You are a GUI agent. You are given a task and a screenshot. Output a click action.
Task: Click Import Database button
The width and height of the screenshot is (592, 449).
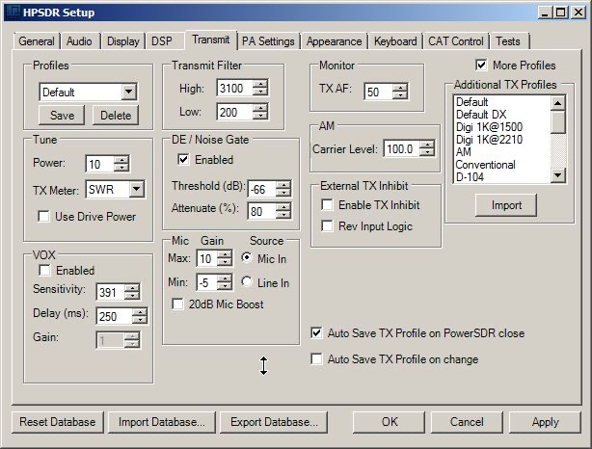click(162, 422)
